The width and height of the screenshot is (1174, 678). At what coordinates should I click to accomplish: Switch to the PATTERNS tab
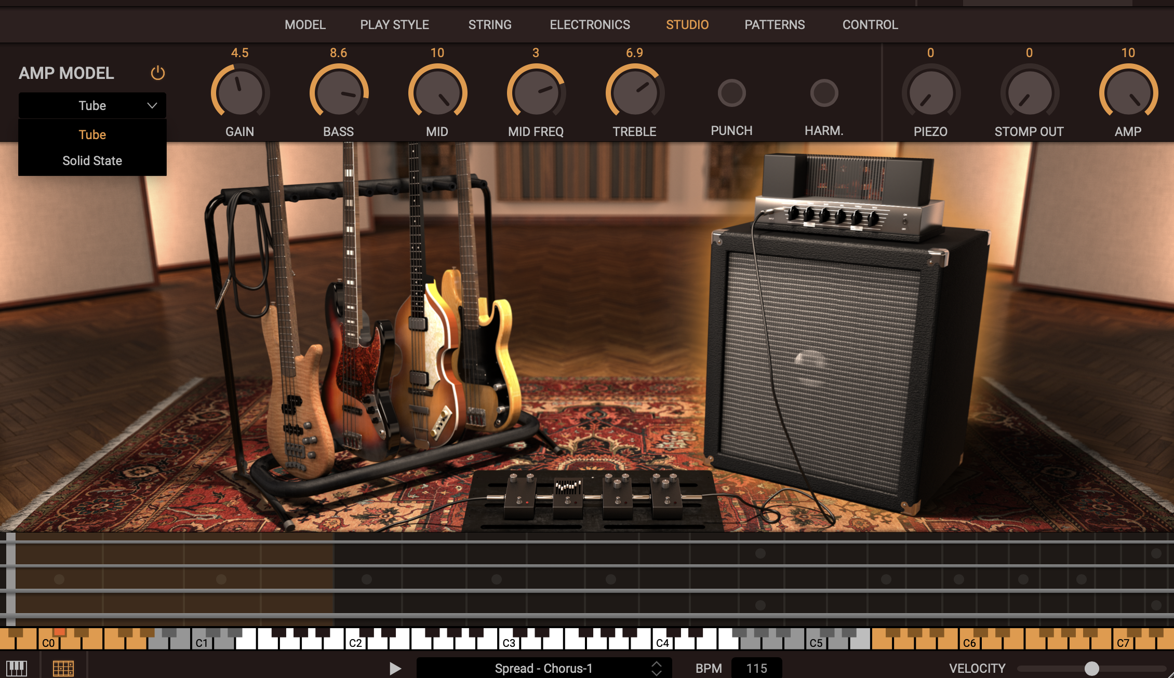[x=775, y=25]
